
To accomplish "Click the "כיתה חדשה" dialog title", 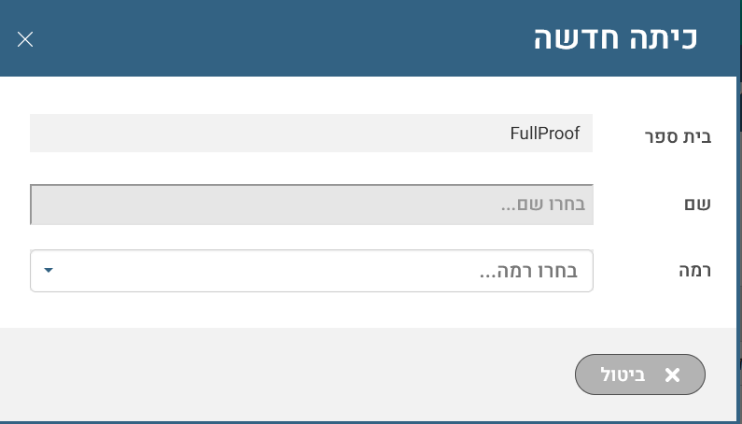I will pyautogui.click(x=615, y=39).
